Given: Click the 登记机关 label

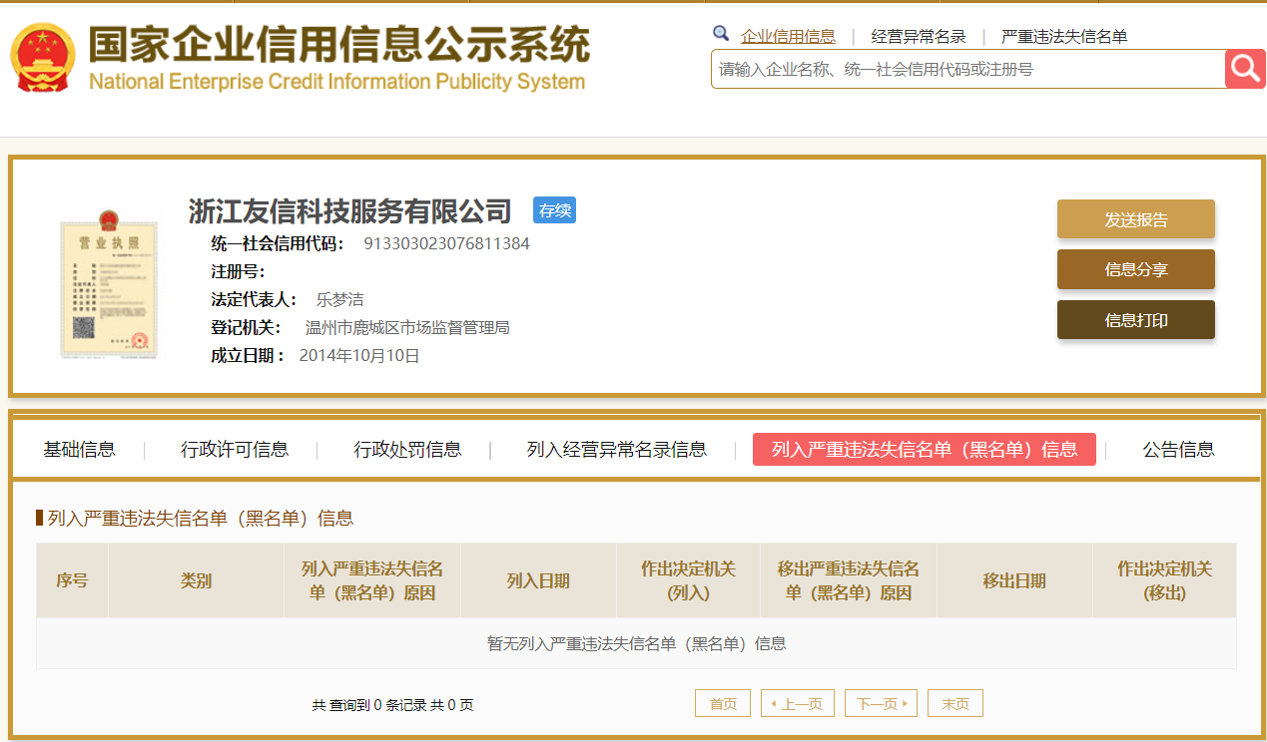Looking at the screenshot, I should click(x=246, y=327).
